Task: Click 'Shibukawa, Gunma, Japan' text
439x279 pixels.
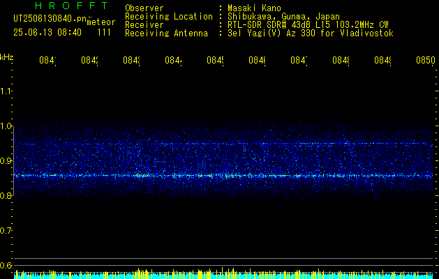Action: tap(283, 17)
